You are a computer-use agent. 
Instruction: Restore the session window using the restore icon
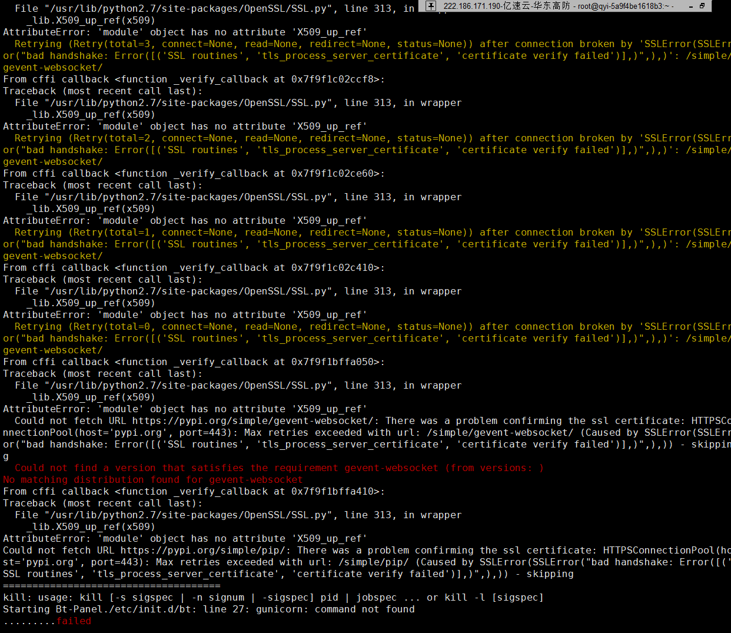[x=702, y=6]
